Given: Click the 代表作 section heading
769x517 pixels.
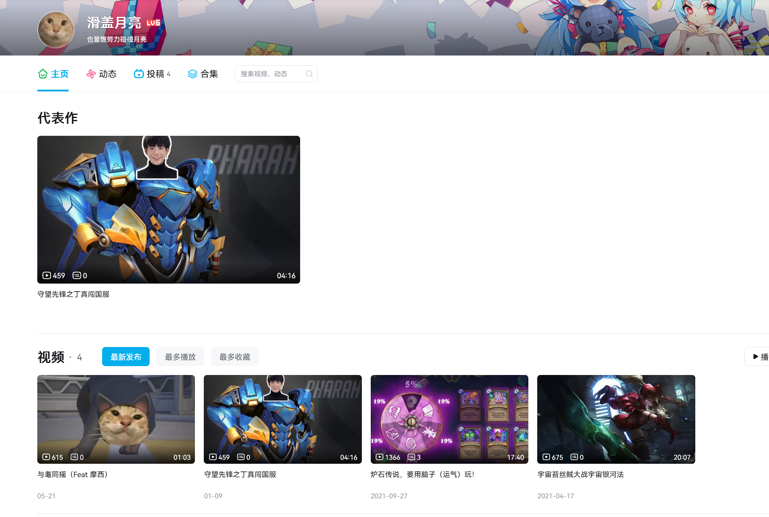Looking at the screenshot, I should [58, 118].
